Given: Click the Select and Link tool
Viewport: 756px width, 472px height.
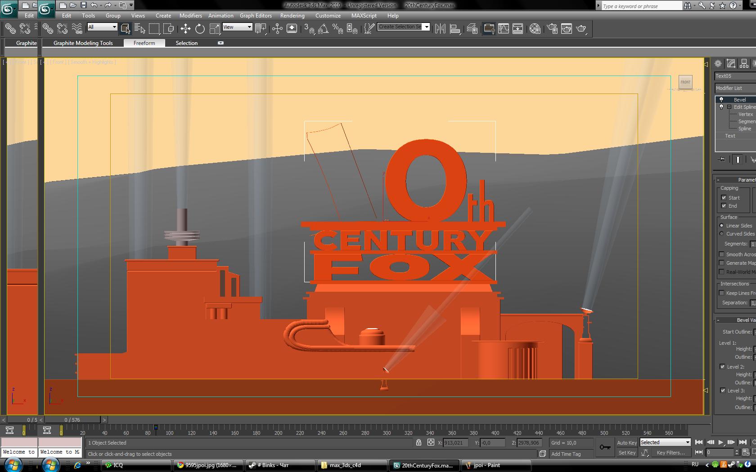Looking at the screenshot, I should pos(48,29).
